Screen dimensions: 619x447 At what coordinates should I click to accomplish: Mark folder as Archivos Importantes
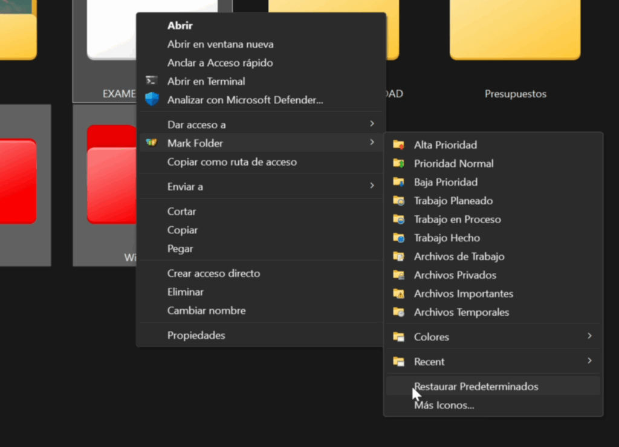[x=493, y=293]
